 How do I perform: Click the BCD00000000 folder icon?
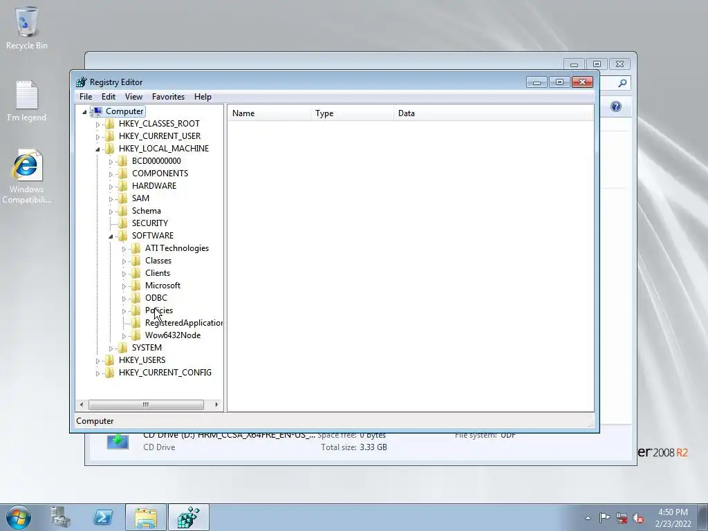click(123, 161)
